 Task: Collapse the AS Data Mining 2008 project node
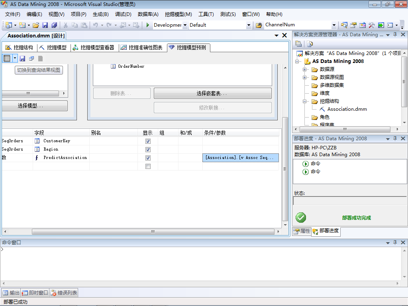[297, 61]
